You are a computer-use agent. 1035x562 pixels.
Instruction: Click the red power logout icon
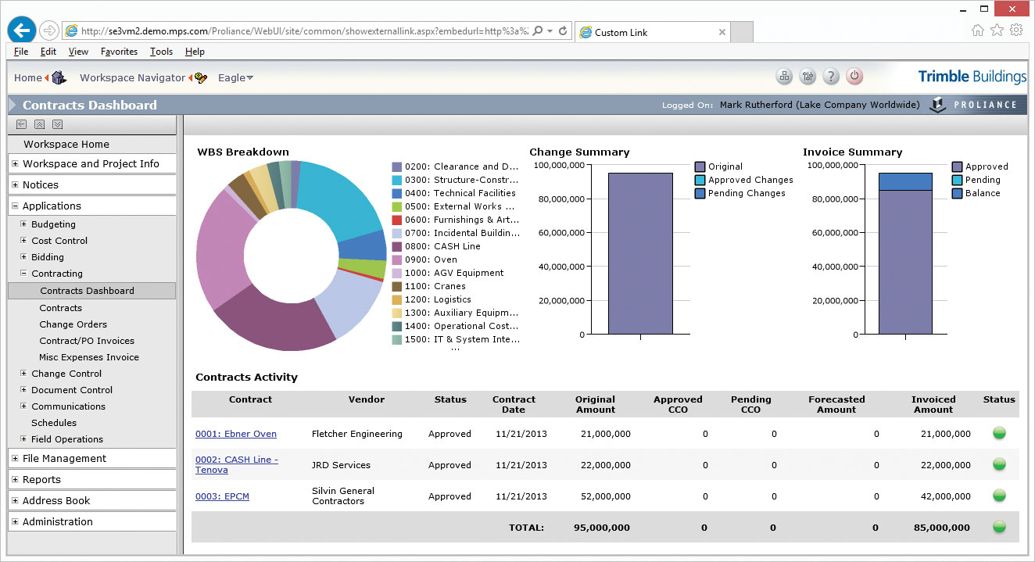click(854, 77)
